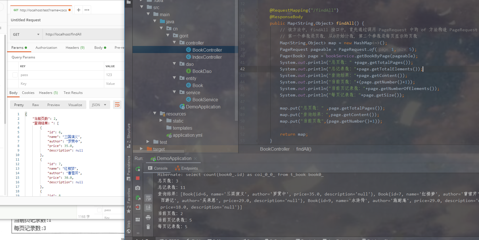
Task: Open the Web tool window
Action: pyautogui.click(x=129, y=227)
